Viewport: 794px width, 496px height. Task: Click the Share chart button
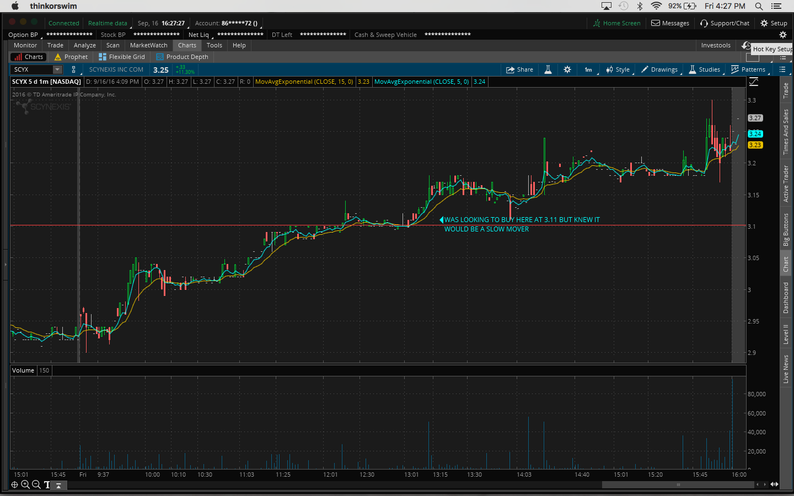[x=519, y=69]
